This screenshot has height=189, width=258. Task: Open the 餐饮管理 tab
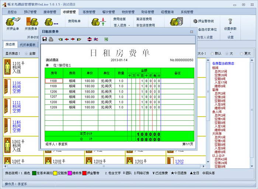pyautogui.click(x=109, y=12)
